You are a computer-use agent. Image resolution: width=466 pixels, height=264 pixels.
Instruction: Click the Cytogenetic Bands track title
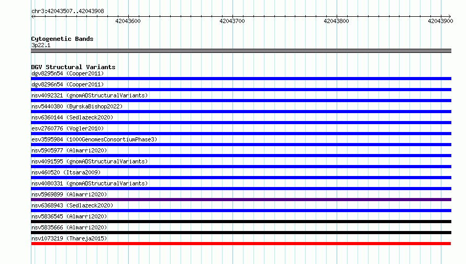[x=62, y=39]
